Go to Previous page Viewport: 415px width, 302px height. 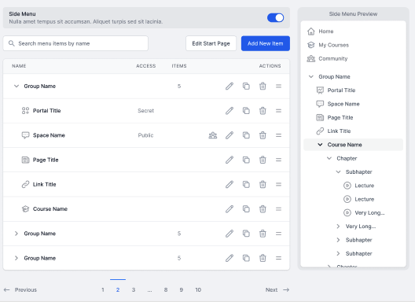click(20, 290)
